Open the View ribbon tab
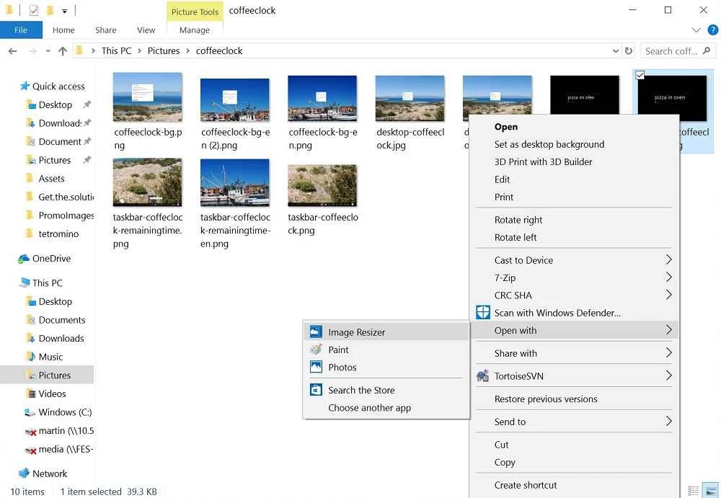 (x=146, y=30)
